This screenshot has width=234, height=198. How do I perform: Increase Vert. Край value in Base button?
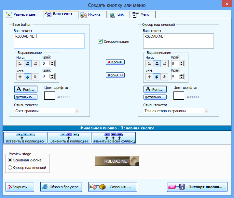coord(52,75)
